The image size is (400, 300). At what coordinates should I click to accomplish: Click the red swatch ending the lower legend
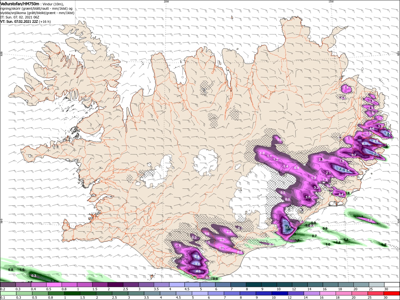392,293
